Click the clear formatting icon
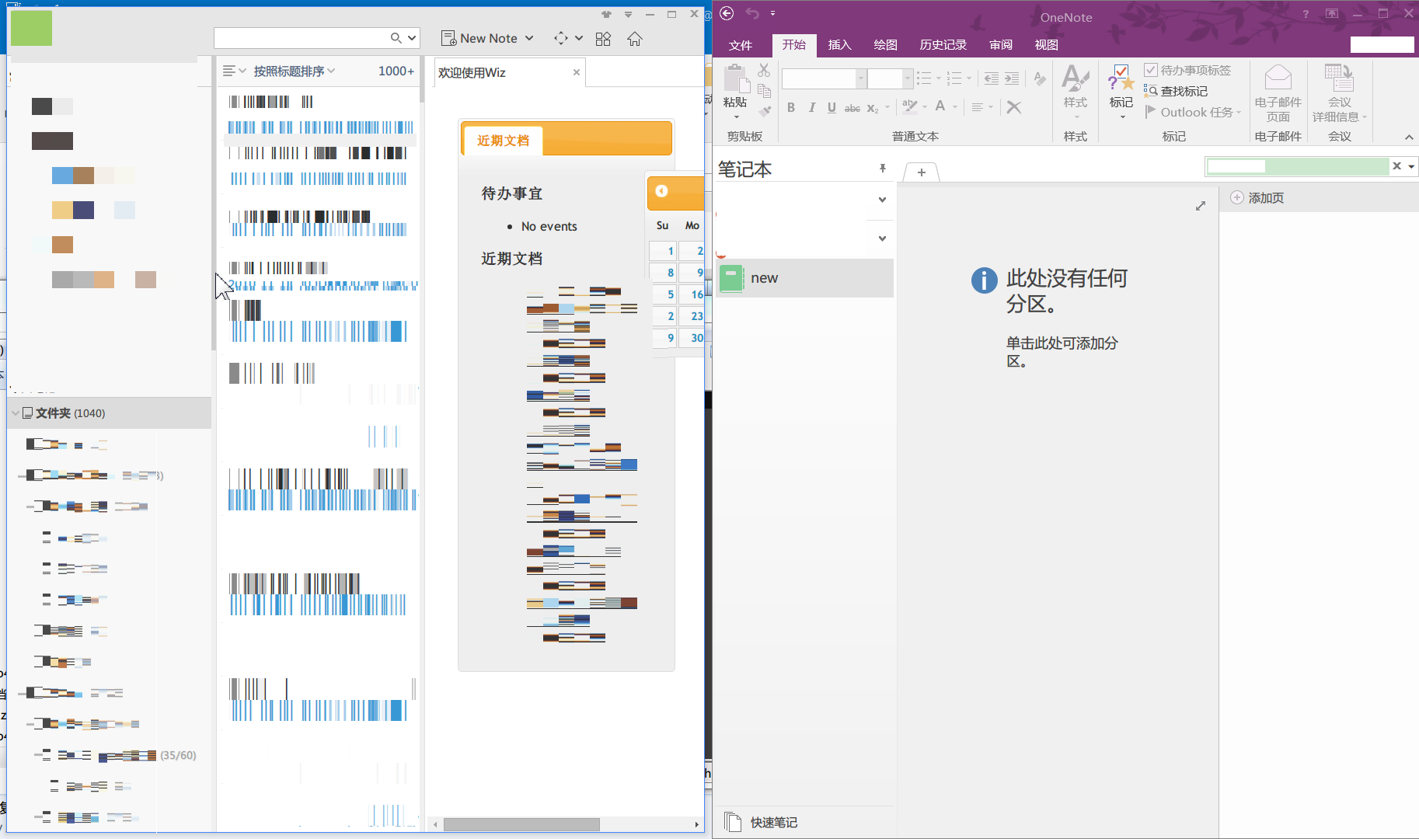The image size is (1419, 839). 1040,78
